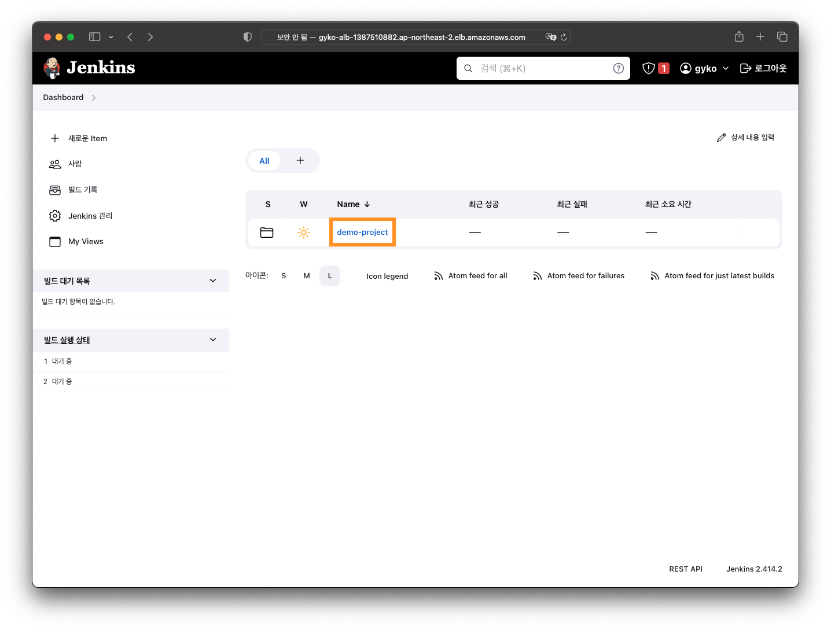Open the search help question mark icon
The image size is (831, 630).
tap(619, 68)
